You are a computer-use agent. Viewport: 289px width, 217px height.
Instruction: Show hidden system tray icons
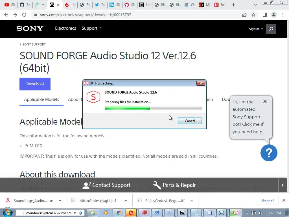tap(247, 213)
